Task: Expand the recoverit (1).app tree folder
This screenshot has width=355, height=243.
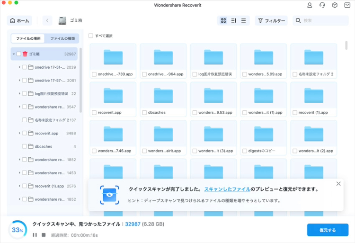Action: (19, 186)
